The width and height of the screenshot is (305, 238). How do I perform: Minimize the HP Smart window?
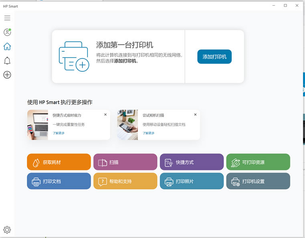[274, 5]
